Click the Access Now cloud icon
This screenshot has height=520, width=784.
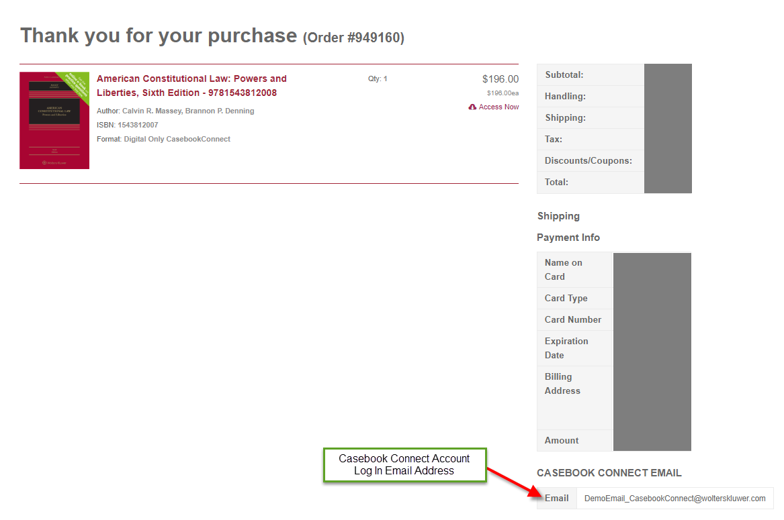coord(472,107)
